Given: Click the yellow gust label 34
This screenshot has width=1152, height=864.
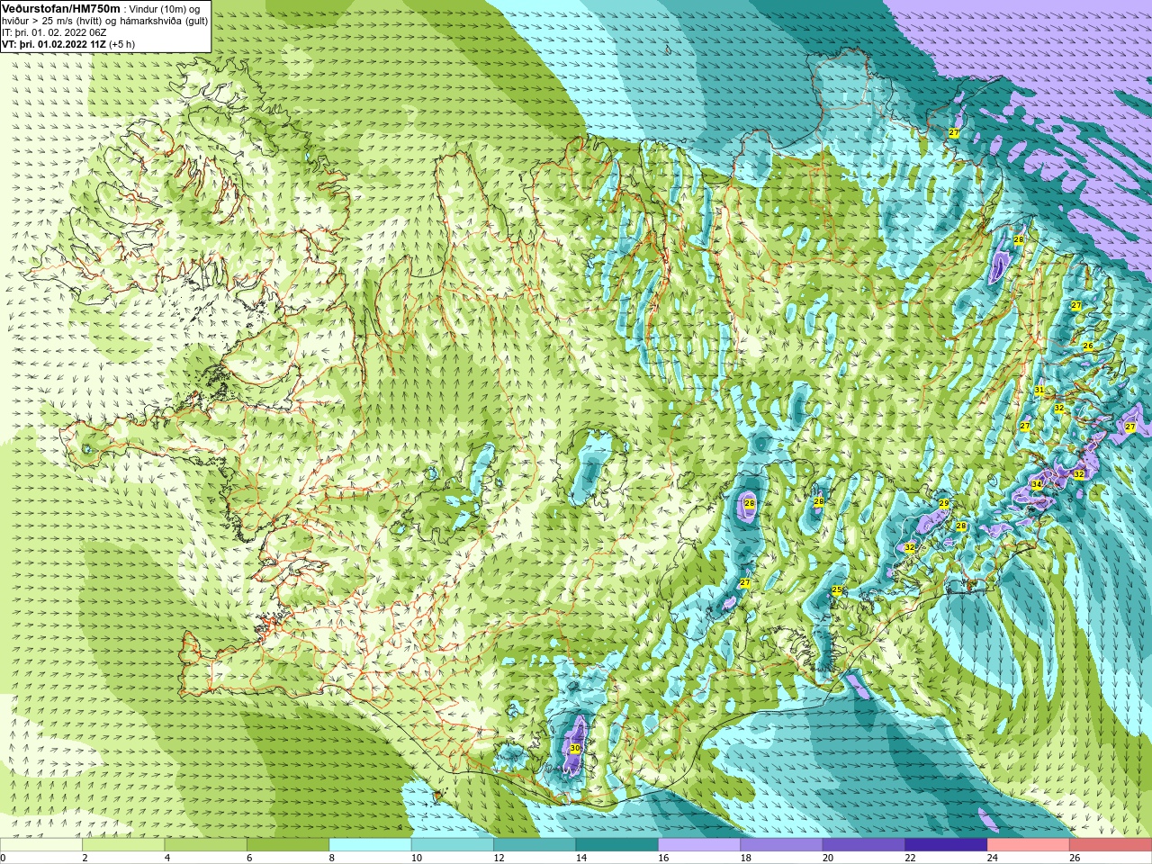Looking at the screenshot, I should (x=1037, y=484).
